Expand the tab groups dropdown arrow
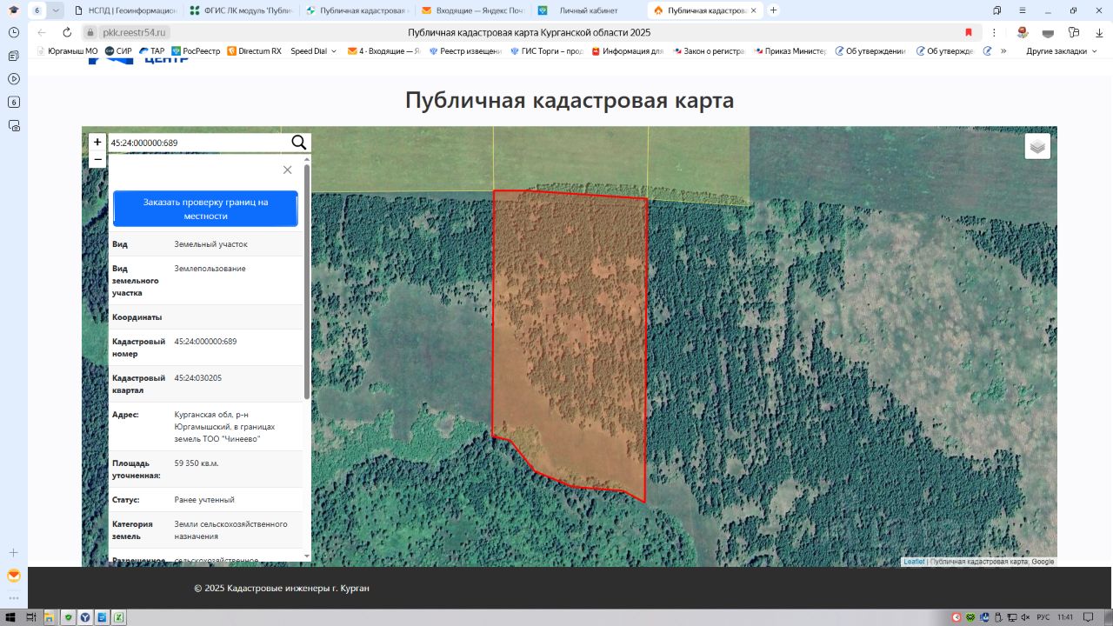Viewport: 1113px width, 626px height. point(57,10)
